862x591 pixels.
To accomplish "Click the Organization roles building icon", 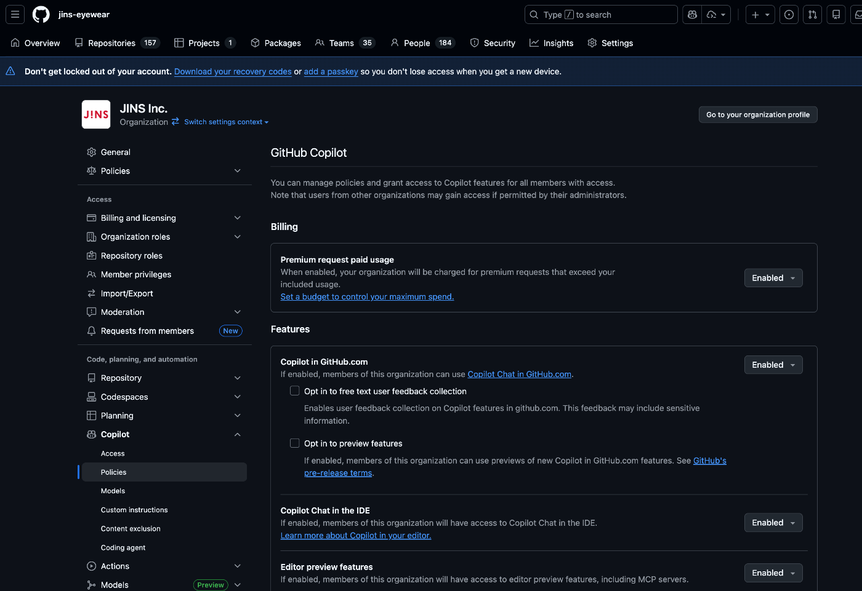I will pos(92,237).
